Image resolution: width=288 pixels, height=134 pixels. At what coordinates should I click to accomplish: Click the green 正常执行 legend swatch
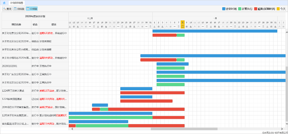click(240, 9)
